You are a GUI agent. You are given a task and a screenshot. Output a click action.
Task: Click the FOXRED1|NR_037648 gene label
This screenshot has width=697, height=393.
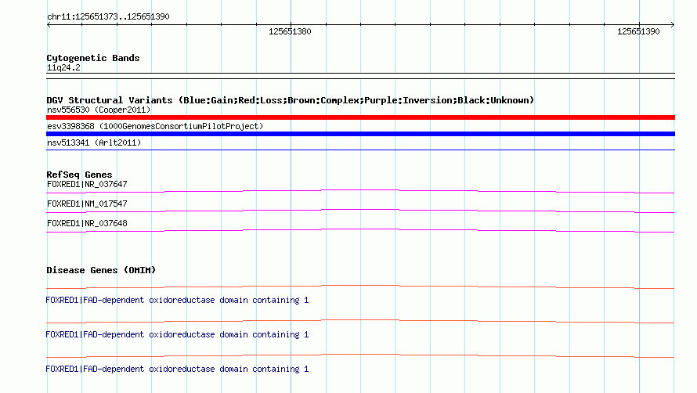click(x=87, y=223)
